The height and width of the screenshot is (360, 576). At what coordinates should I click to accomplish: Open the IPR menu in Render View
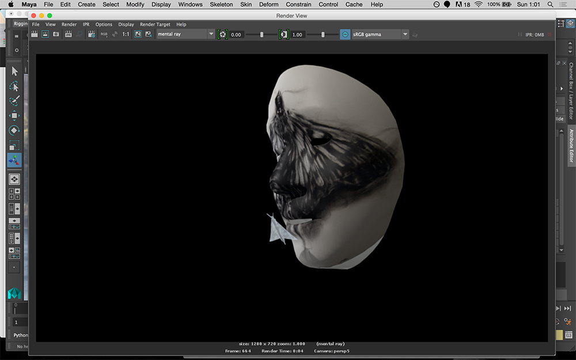click(86, 25)
